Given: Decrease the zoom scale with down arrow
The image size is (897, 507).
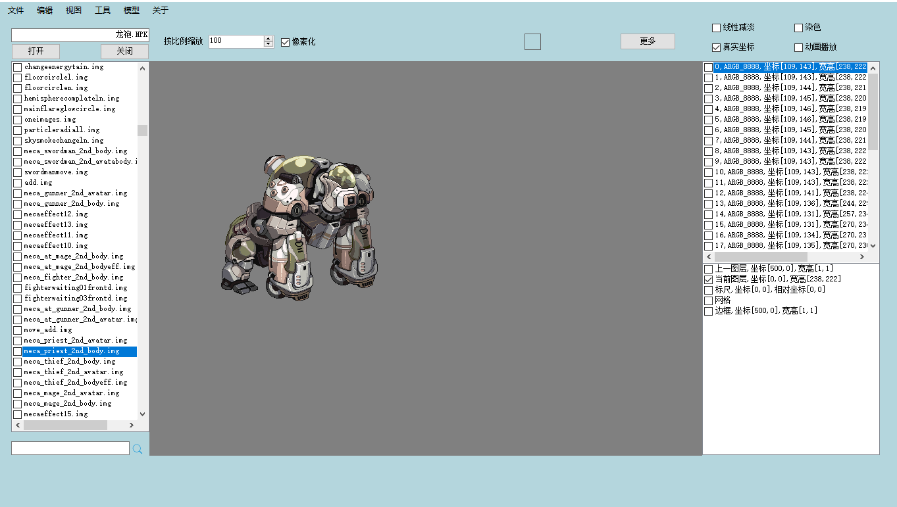Looking at the screenshot, I should pos(268,45).
